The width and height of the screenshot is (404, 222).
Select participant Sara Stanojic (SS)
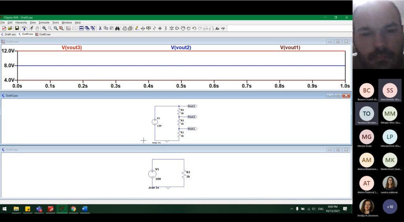click(x=390, y=91)
